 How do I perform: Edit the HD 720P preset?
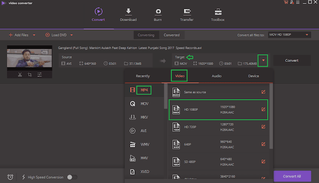(x=263, y=127)
